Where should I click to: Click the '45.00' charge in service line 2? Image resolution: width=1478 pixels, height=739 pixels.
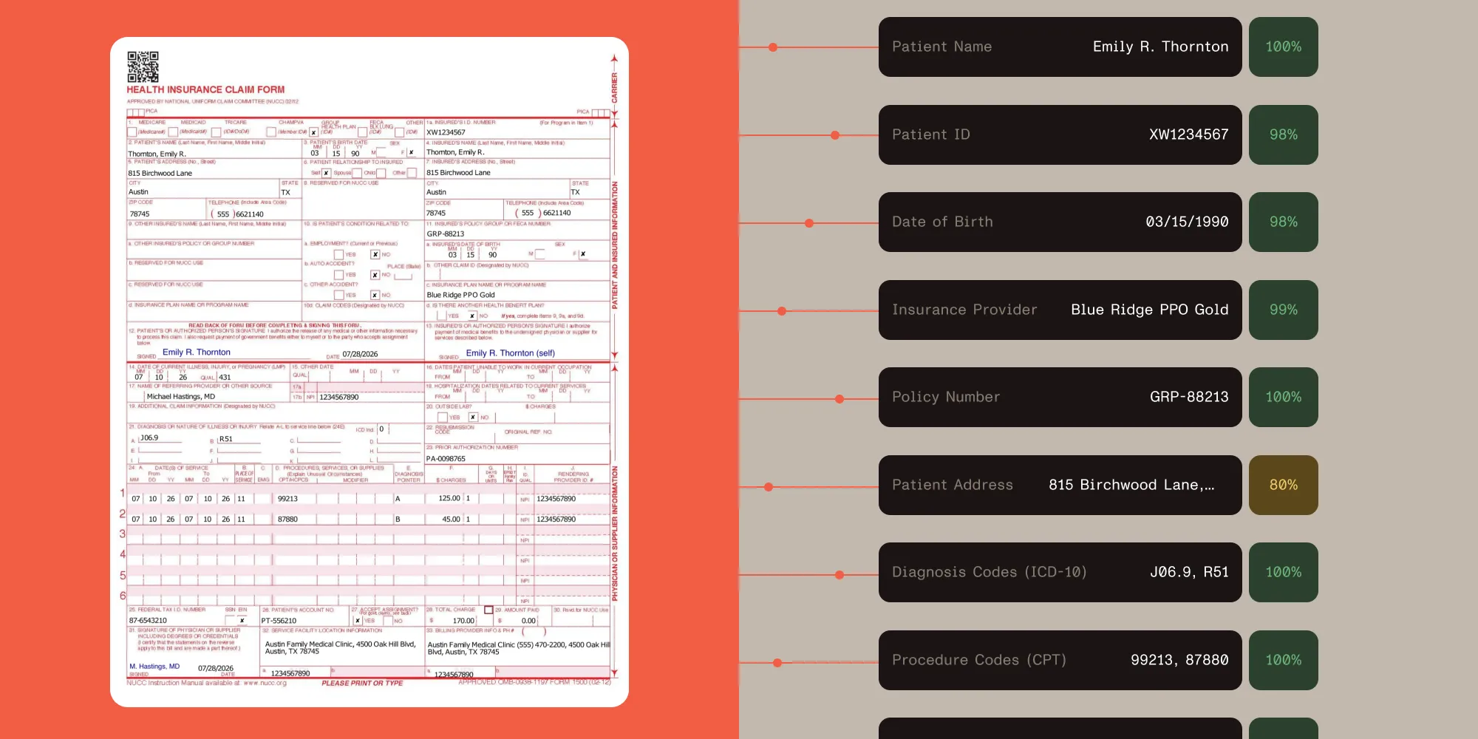click(x=451, y=520)
